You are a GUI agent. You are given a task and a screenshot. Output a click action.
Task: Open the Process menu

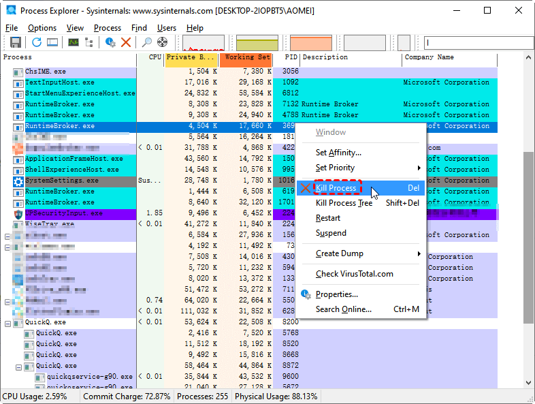tap(108, 28)
